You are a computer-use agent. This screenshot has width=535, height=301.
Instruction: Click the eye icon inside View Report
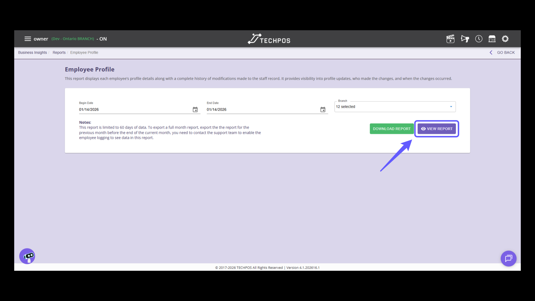point(423,129)
